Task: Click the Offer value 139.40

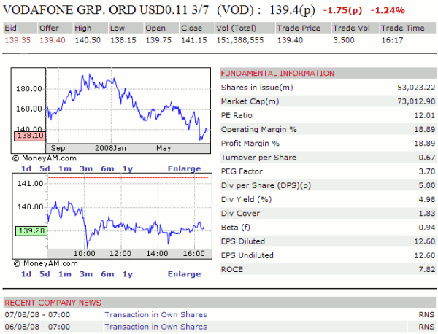Action: pyautogui.click(x=53, y=40)
